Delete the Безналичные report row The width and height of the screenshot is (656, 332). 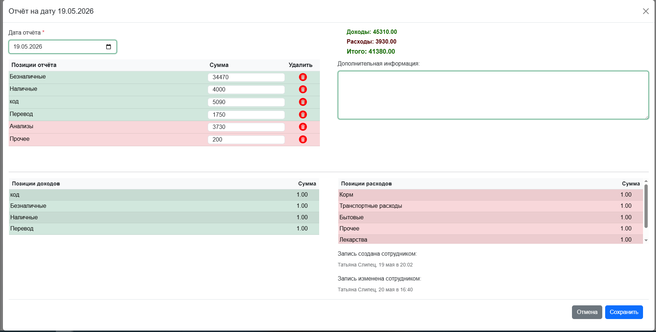[303, 77]
